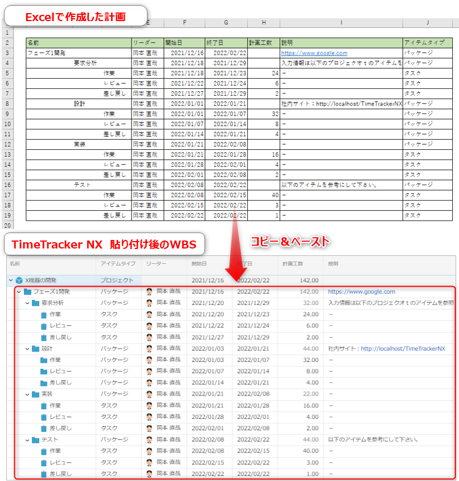
Task: Select Excel row 8 header
Action: [7, 104]
